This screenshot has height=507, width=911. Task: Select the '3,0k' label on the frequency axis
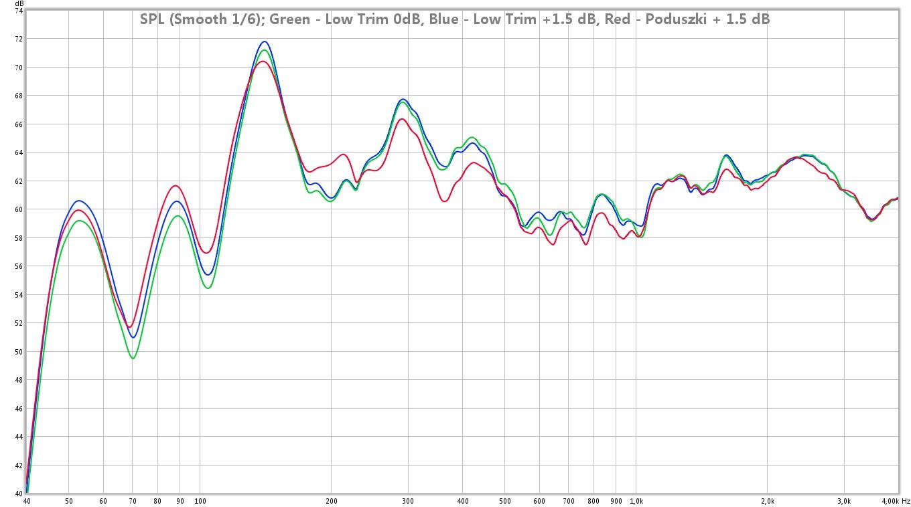click(845, 501)
